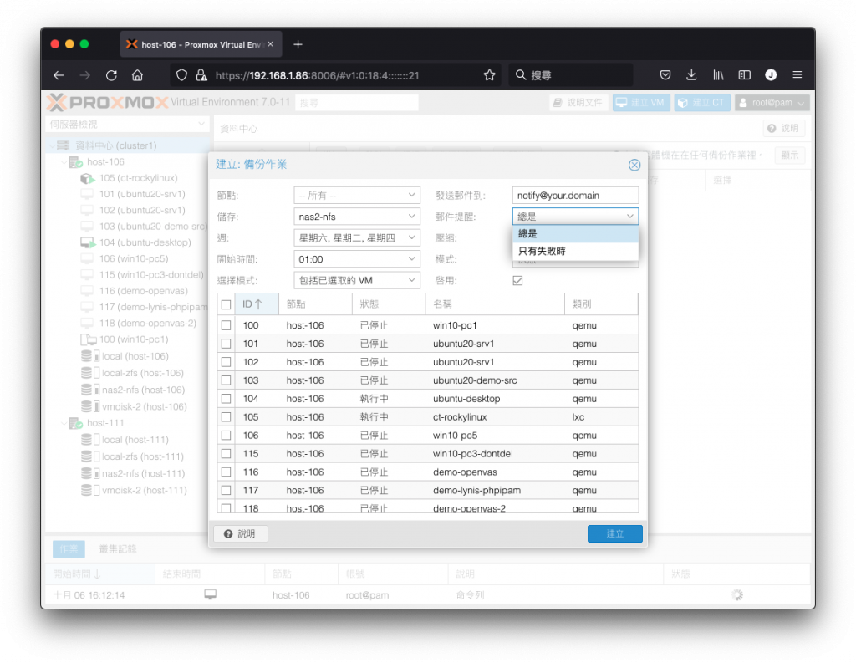The width and height of the screenshot is (856, 663).
Task: Open the 說明文件 documentation button
Action: (578, 103)
